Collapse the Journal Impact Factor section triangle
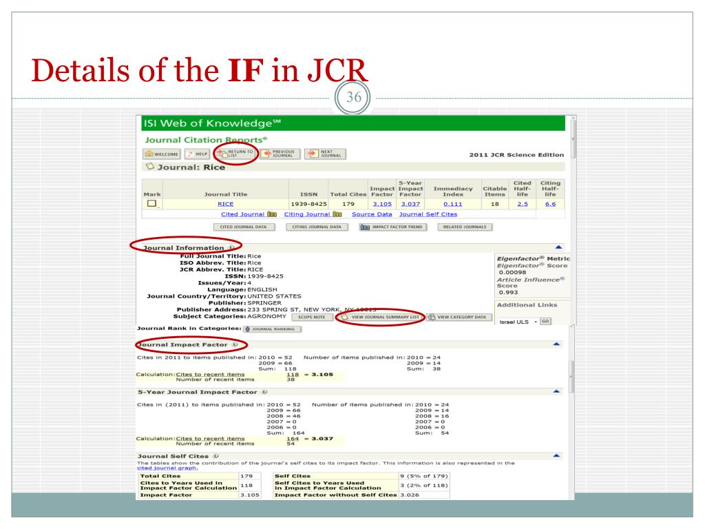The height and width of the screenshot is (529, 705). [556, 344]
